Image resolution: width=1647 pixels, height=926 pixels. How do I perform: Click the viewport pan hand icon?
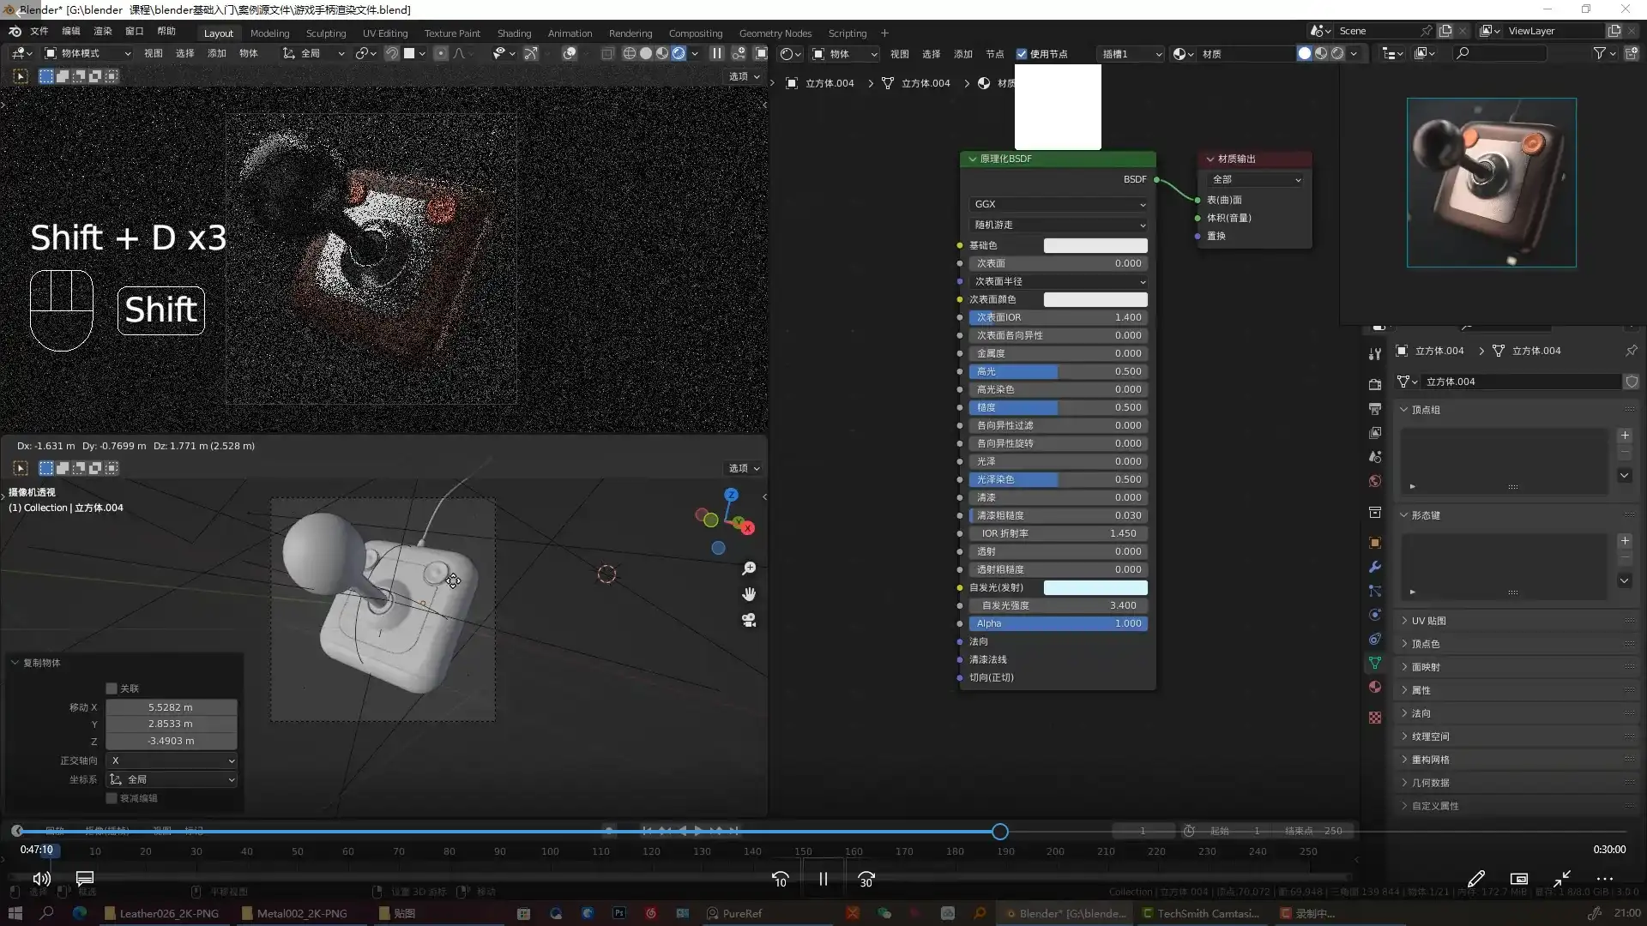click(749, 594)
